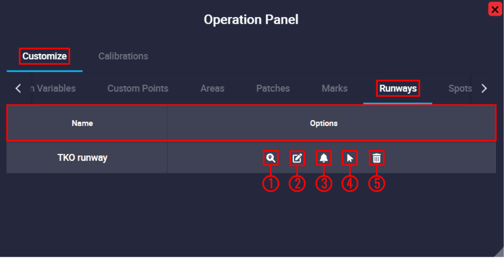The height and width of the screenshot is (258, 504).
Task: Close the Operation Panel window
Action: click(495, 9)
